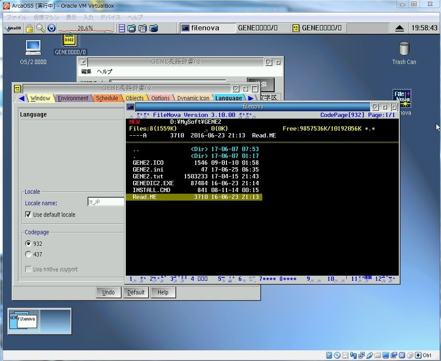The width and height of the screenshot is (441, 361).
Task: Click the VirtualBox audio status icon
Action: coord(353,355)
